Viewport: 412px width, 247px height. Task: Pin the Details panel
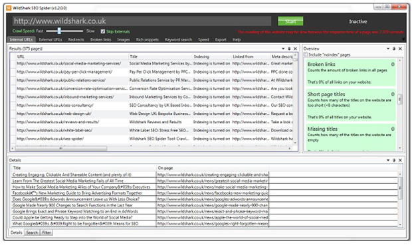(394, 160)
